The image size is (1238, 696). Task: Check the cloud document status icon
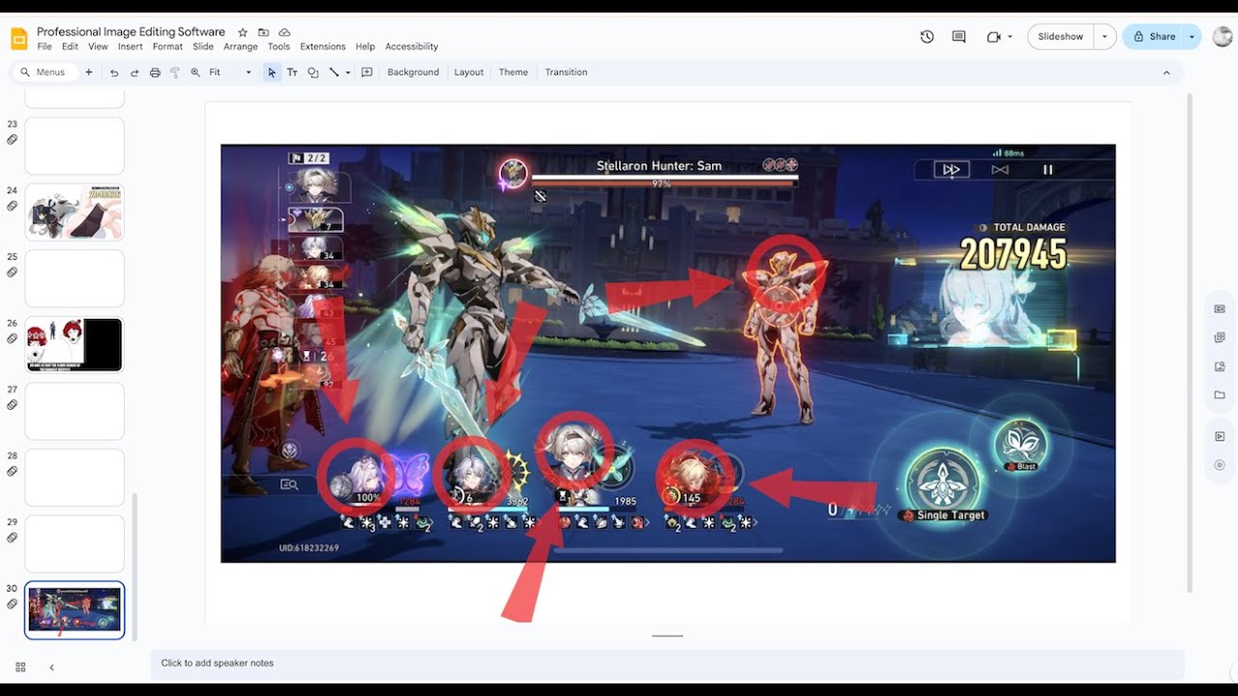click(284, 33)
